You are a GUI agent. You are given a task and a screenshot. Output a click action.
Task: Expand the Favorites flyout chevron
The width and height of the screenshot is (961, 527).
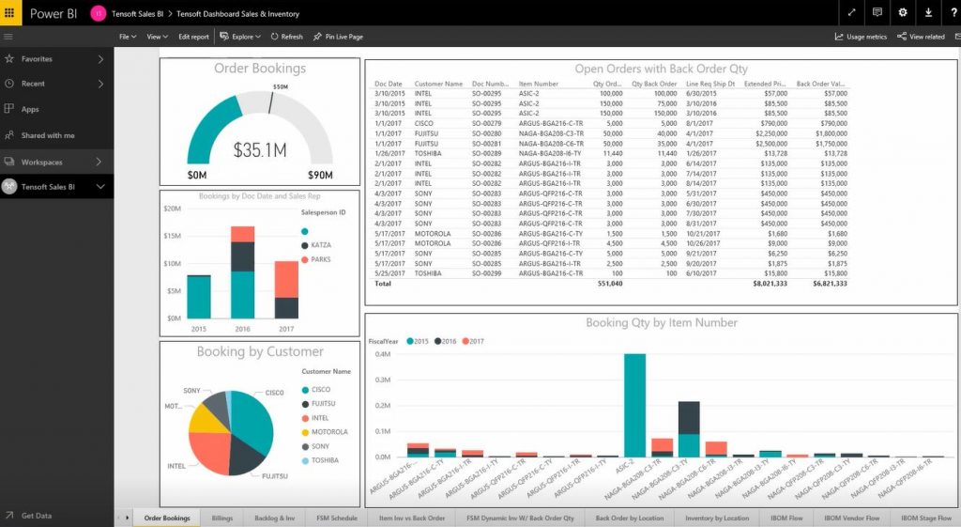(x=100, y=59)
